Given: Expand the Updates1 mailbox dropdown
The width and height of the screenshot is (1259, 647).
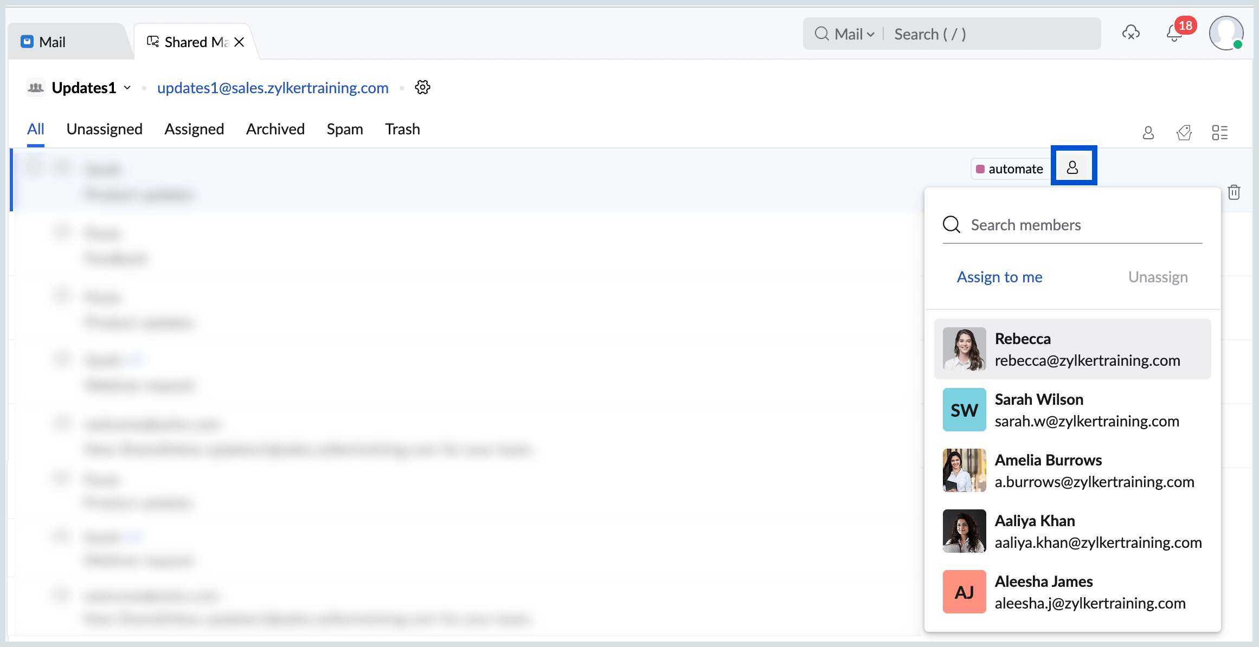Looking at the screenshot, I should [x=127, y=88].
